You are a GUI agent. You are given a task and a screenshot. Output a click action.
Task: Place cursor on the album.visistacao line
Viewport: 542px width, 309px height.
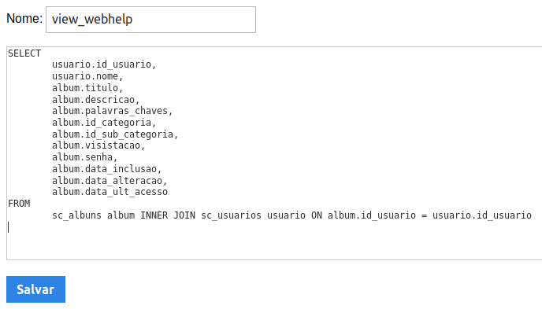[x=98, y=145]
